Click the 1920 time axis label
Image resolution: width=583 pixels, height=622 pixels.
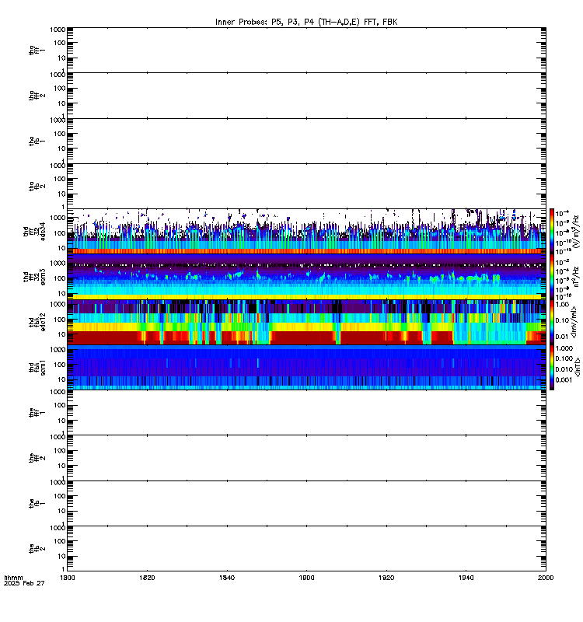coord(386,578)
